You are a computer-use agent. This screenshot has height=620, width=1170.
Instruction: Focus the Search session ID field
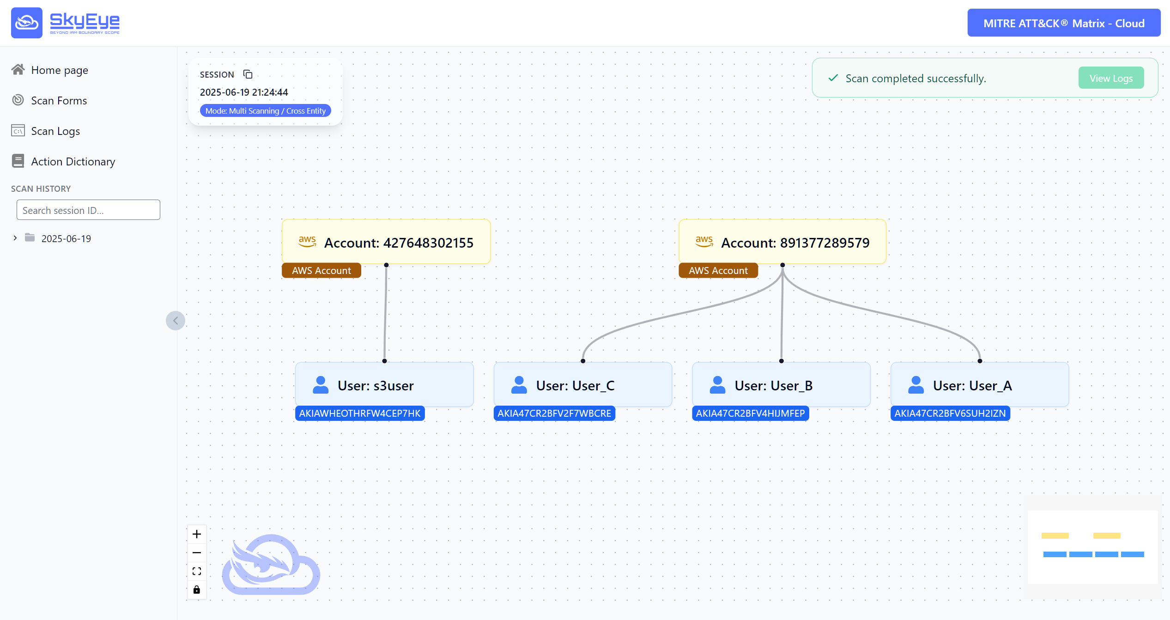pos(88,210)
